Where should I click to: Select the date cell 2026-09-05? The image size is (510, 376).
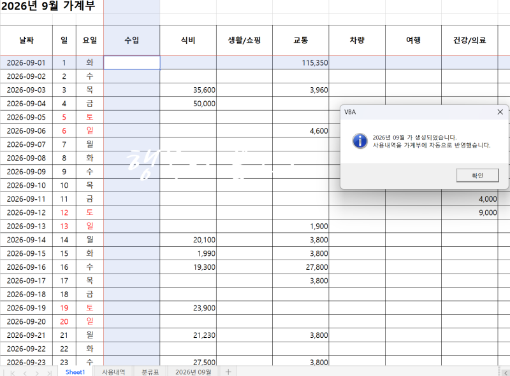tap(26, 117)
